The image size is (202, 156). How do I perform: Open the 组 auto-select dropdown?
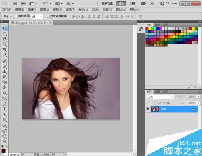[37, 17]
